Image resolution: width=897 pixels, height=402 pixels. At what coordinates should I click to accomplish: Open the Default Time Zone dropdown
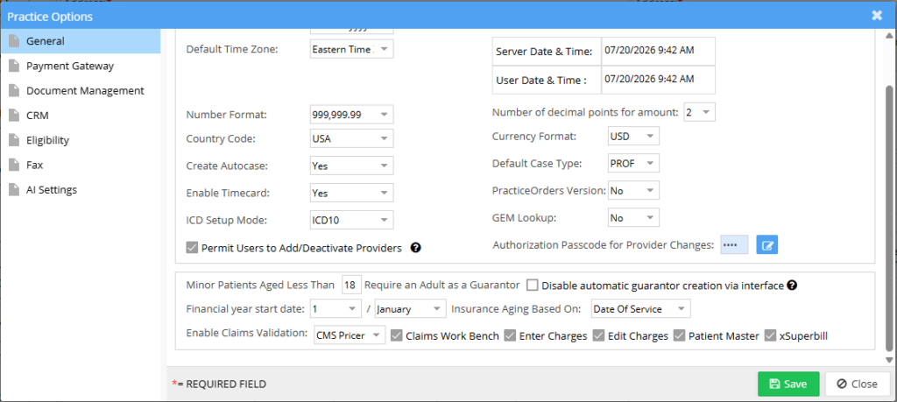[352, 49]
